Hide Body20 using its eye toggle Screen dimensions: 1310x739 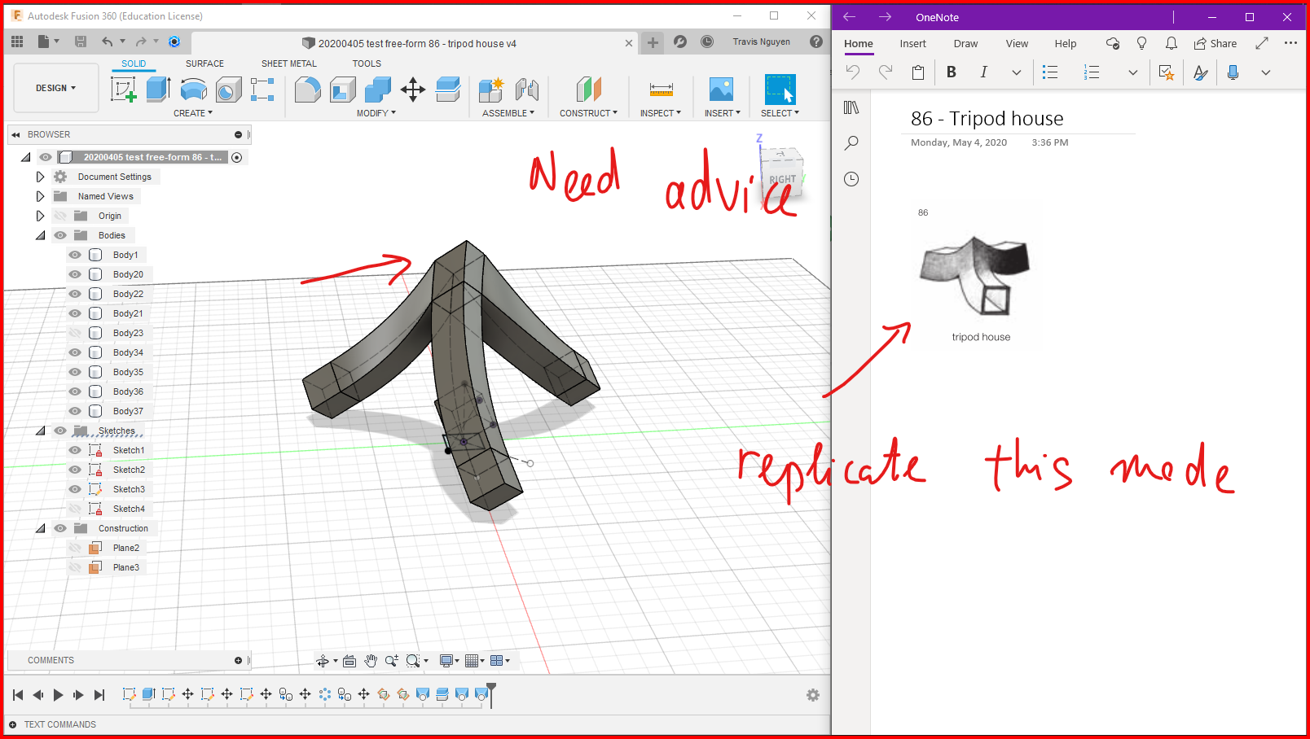click(x=74, y=274)
